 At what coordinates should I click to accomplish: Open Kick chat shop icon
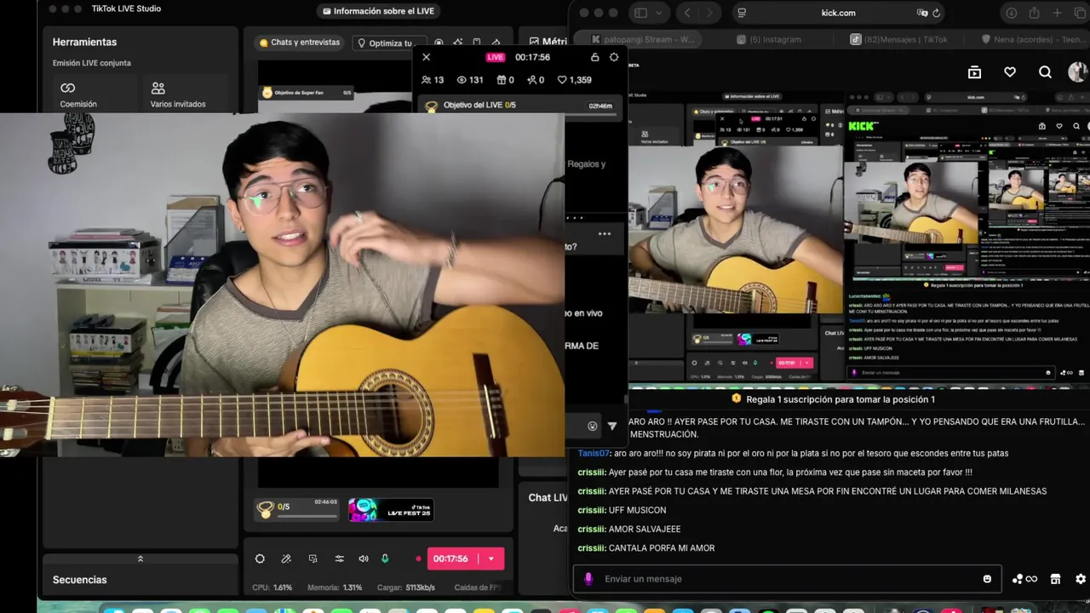pos(1056,579)
